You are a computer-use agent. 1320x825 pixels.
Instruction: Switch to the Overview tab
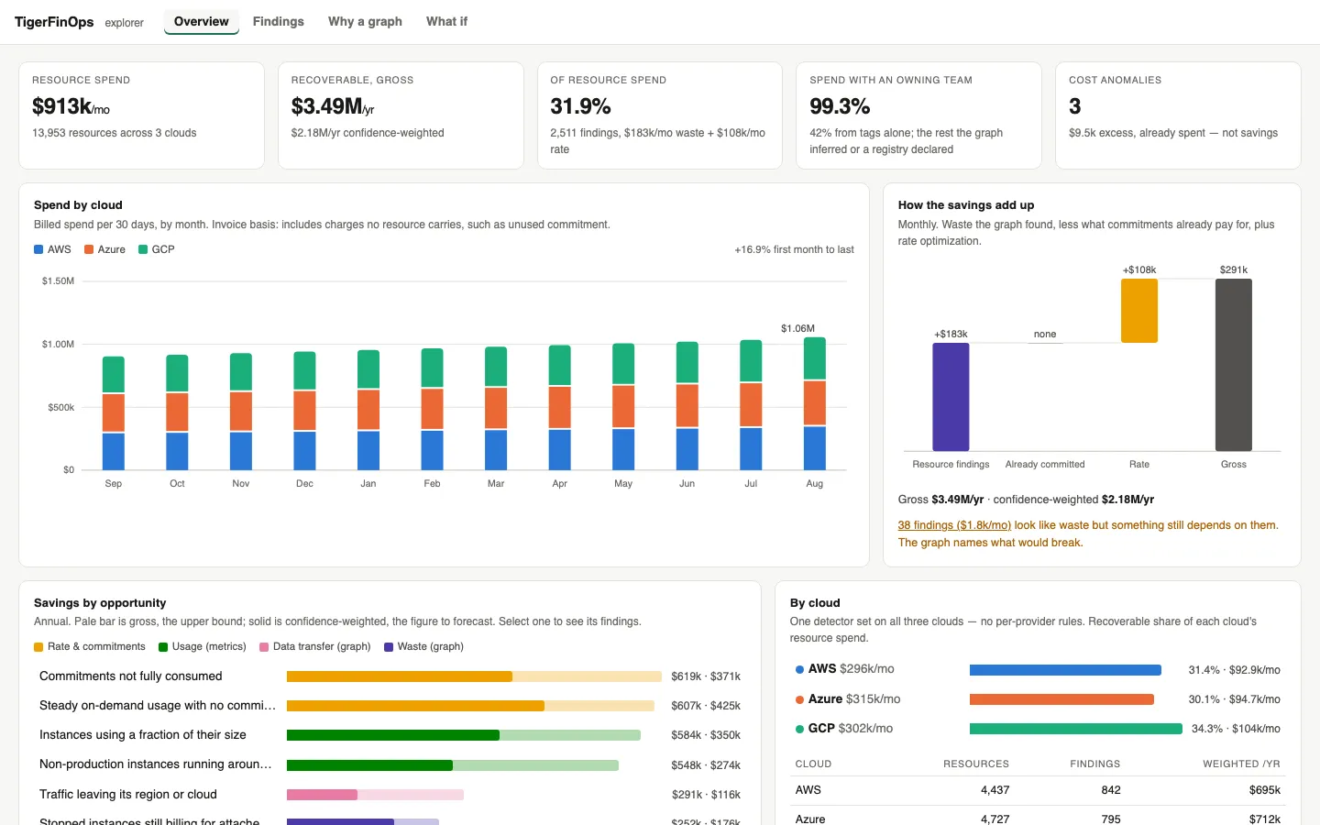(202, 21)
